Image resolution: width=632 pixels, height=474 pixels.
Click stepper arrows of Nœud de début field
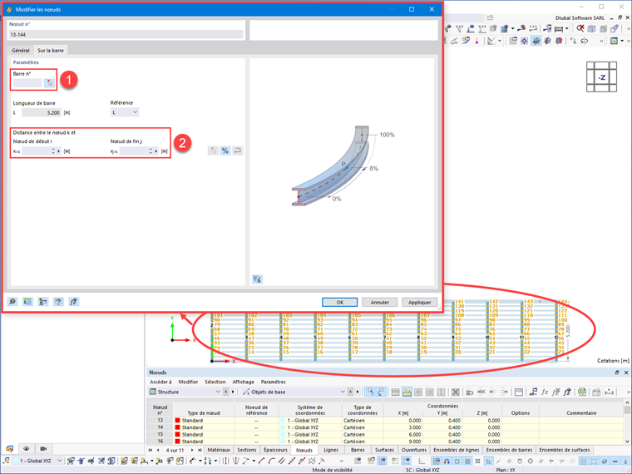[x=53, y=151]
